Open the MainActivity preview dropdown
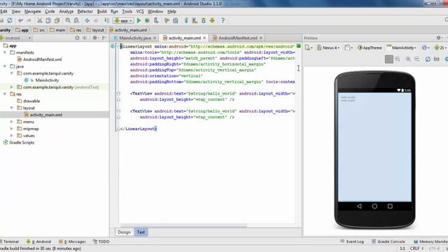This screenshot has width=448, height=252. (x=401, y=48)
